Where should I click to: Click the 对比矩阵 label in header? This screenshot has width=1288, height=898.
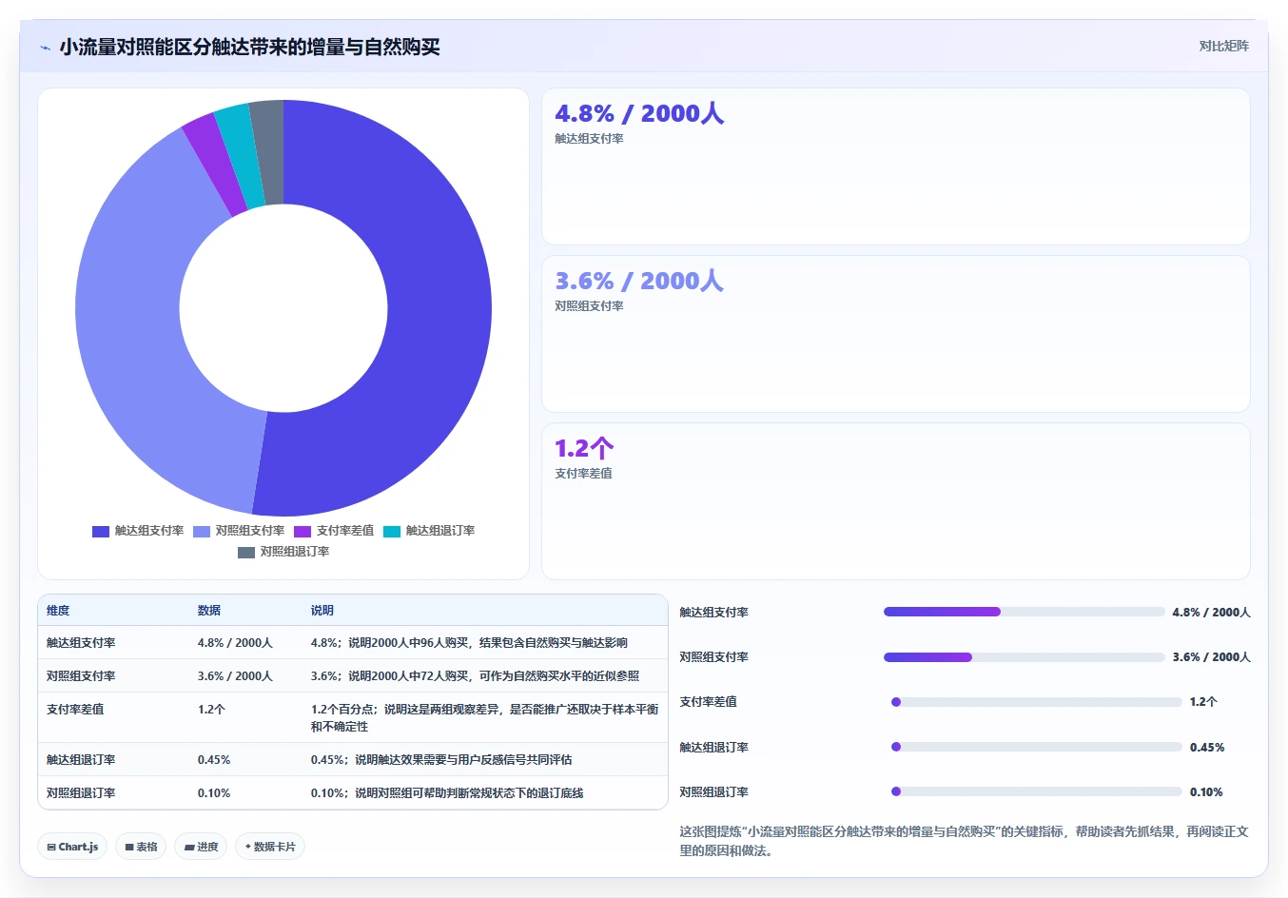pyautogui.click(x=1223, y=46)
